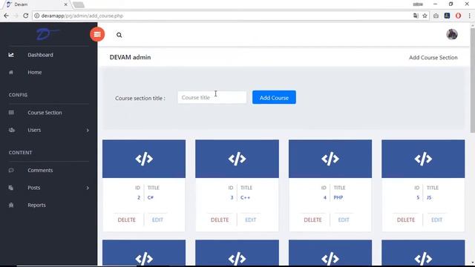Click the Add Course Section breadcrumb text
The width and height of the screenshot is (475, 267).
433,58
